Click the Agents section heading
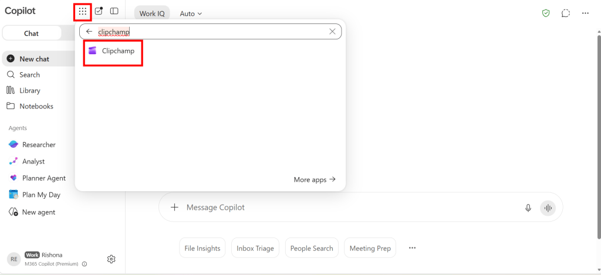Screen dimensions: 601x275 click(x=18, y=128)
